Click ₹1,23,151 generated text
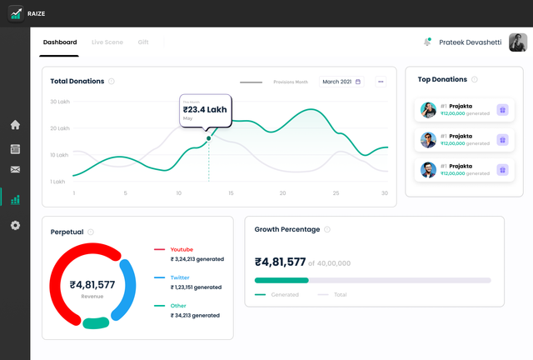533x360 pixels. (196, 287)
